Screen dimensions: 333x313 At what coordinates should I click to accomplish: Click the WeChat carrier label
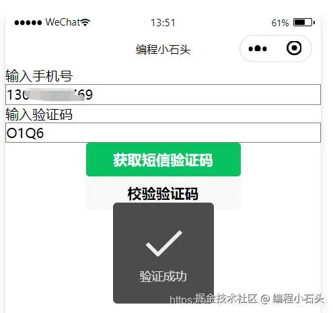63,22
